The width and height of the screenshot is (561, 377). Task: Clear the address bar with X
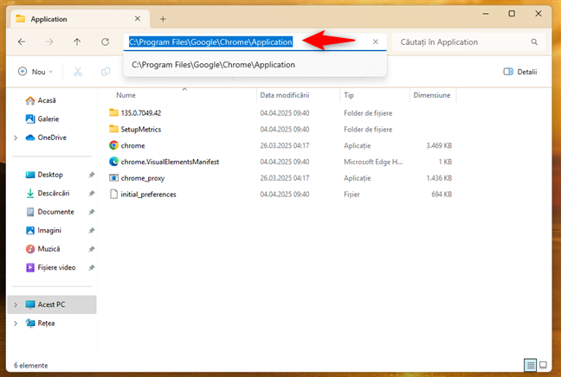point(376,42)
